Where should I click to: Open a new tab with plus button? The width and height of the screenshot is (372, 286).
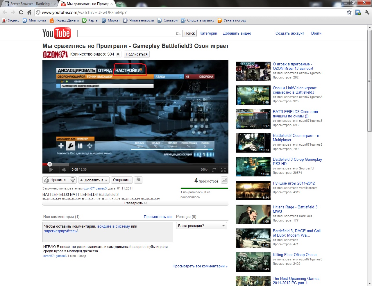pos(120,4)
